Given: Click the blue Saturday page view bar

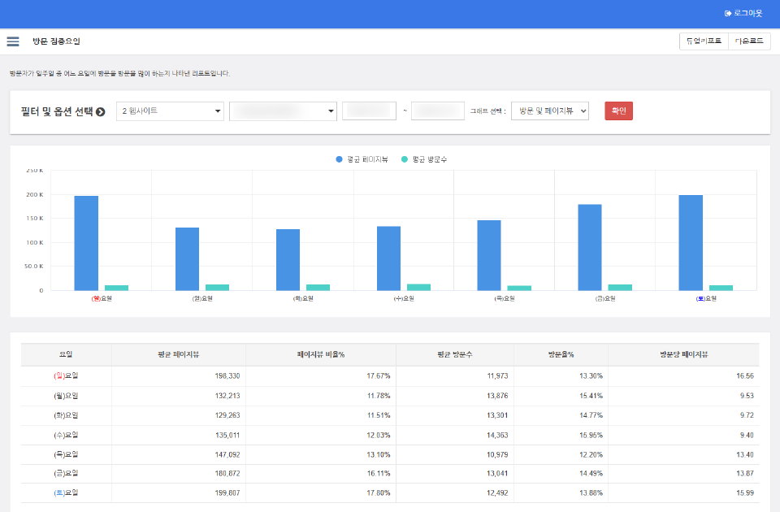Looking at the screenshot, I should pyautogui.click(x=691, y=242).
